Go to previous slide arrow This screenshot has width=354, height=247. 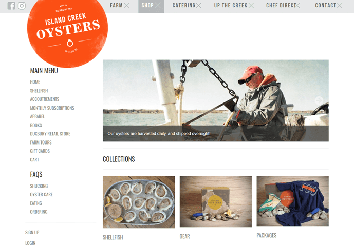pos(112,100)
